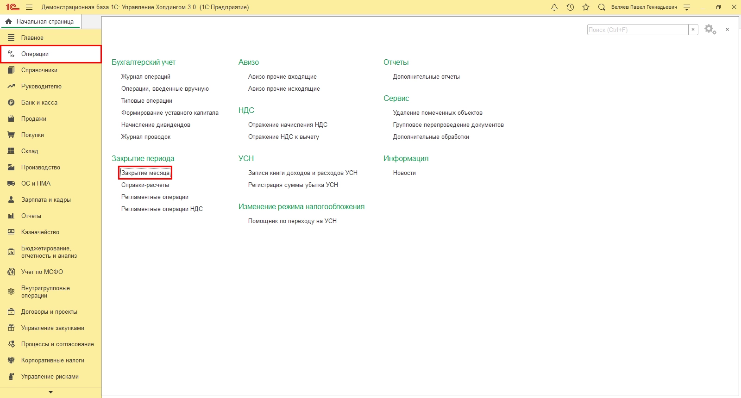Click the Производство factory icon
The height and width of the screenshot is (398, 741).
click(x=11, y=168)
